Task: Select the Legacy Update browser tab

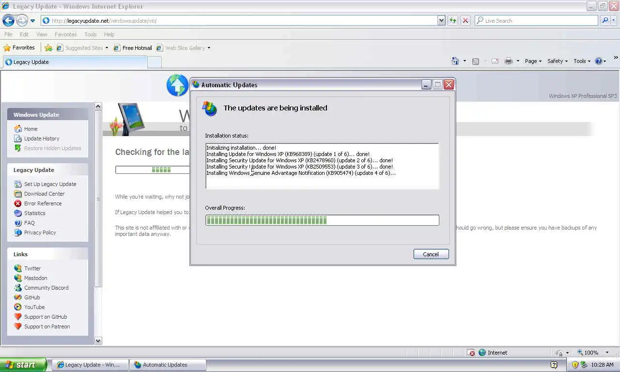Action: coord(75,62)
